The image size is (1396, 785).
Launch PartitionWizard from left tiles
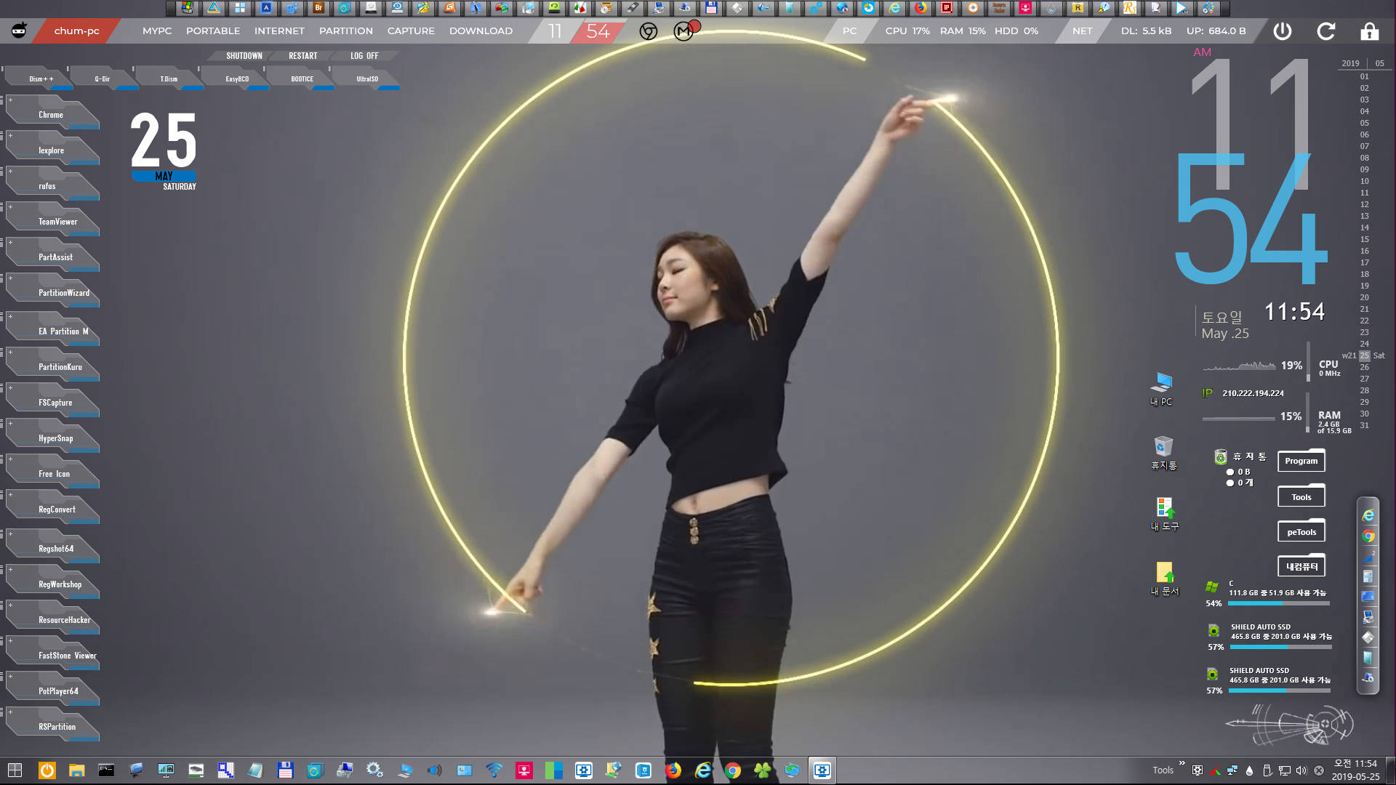pos(52,290)
